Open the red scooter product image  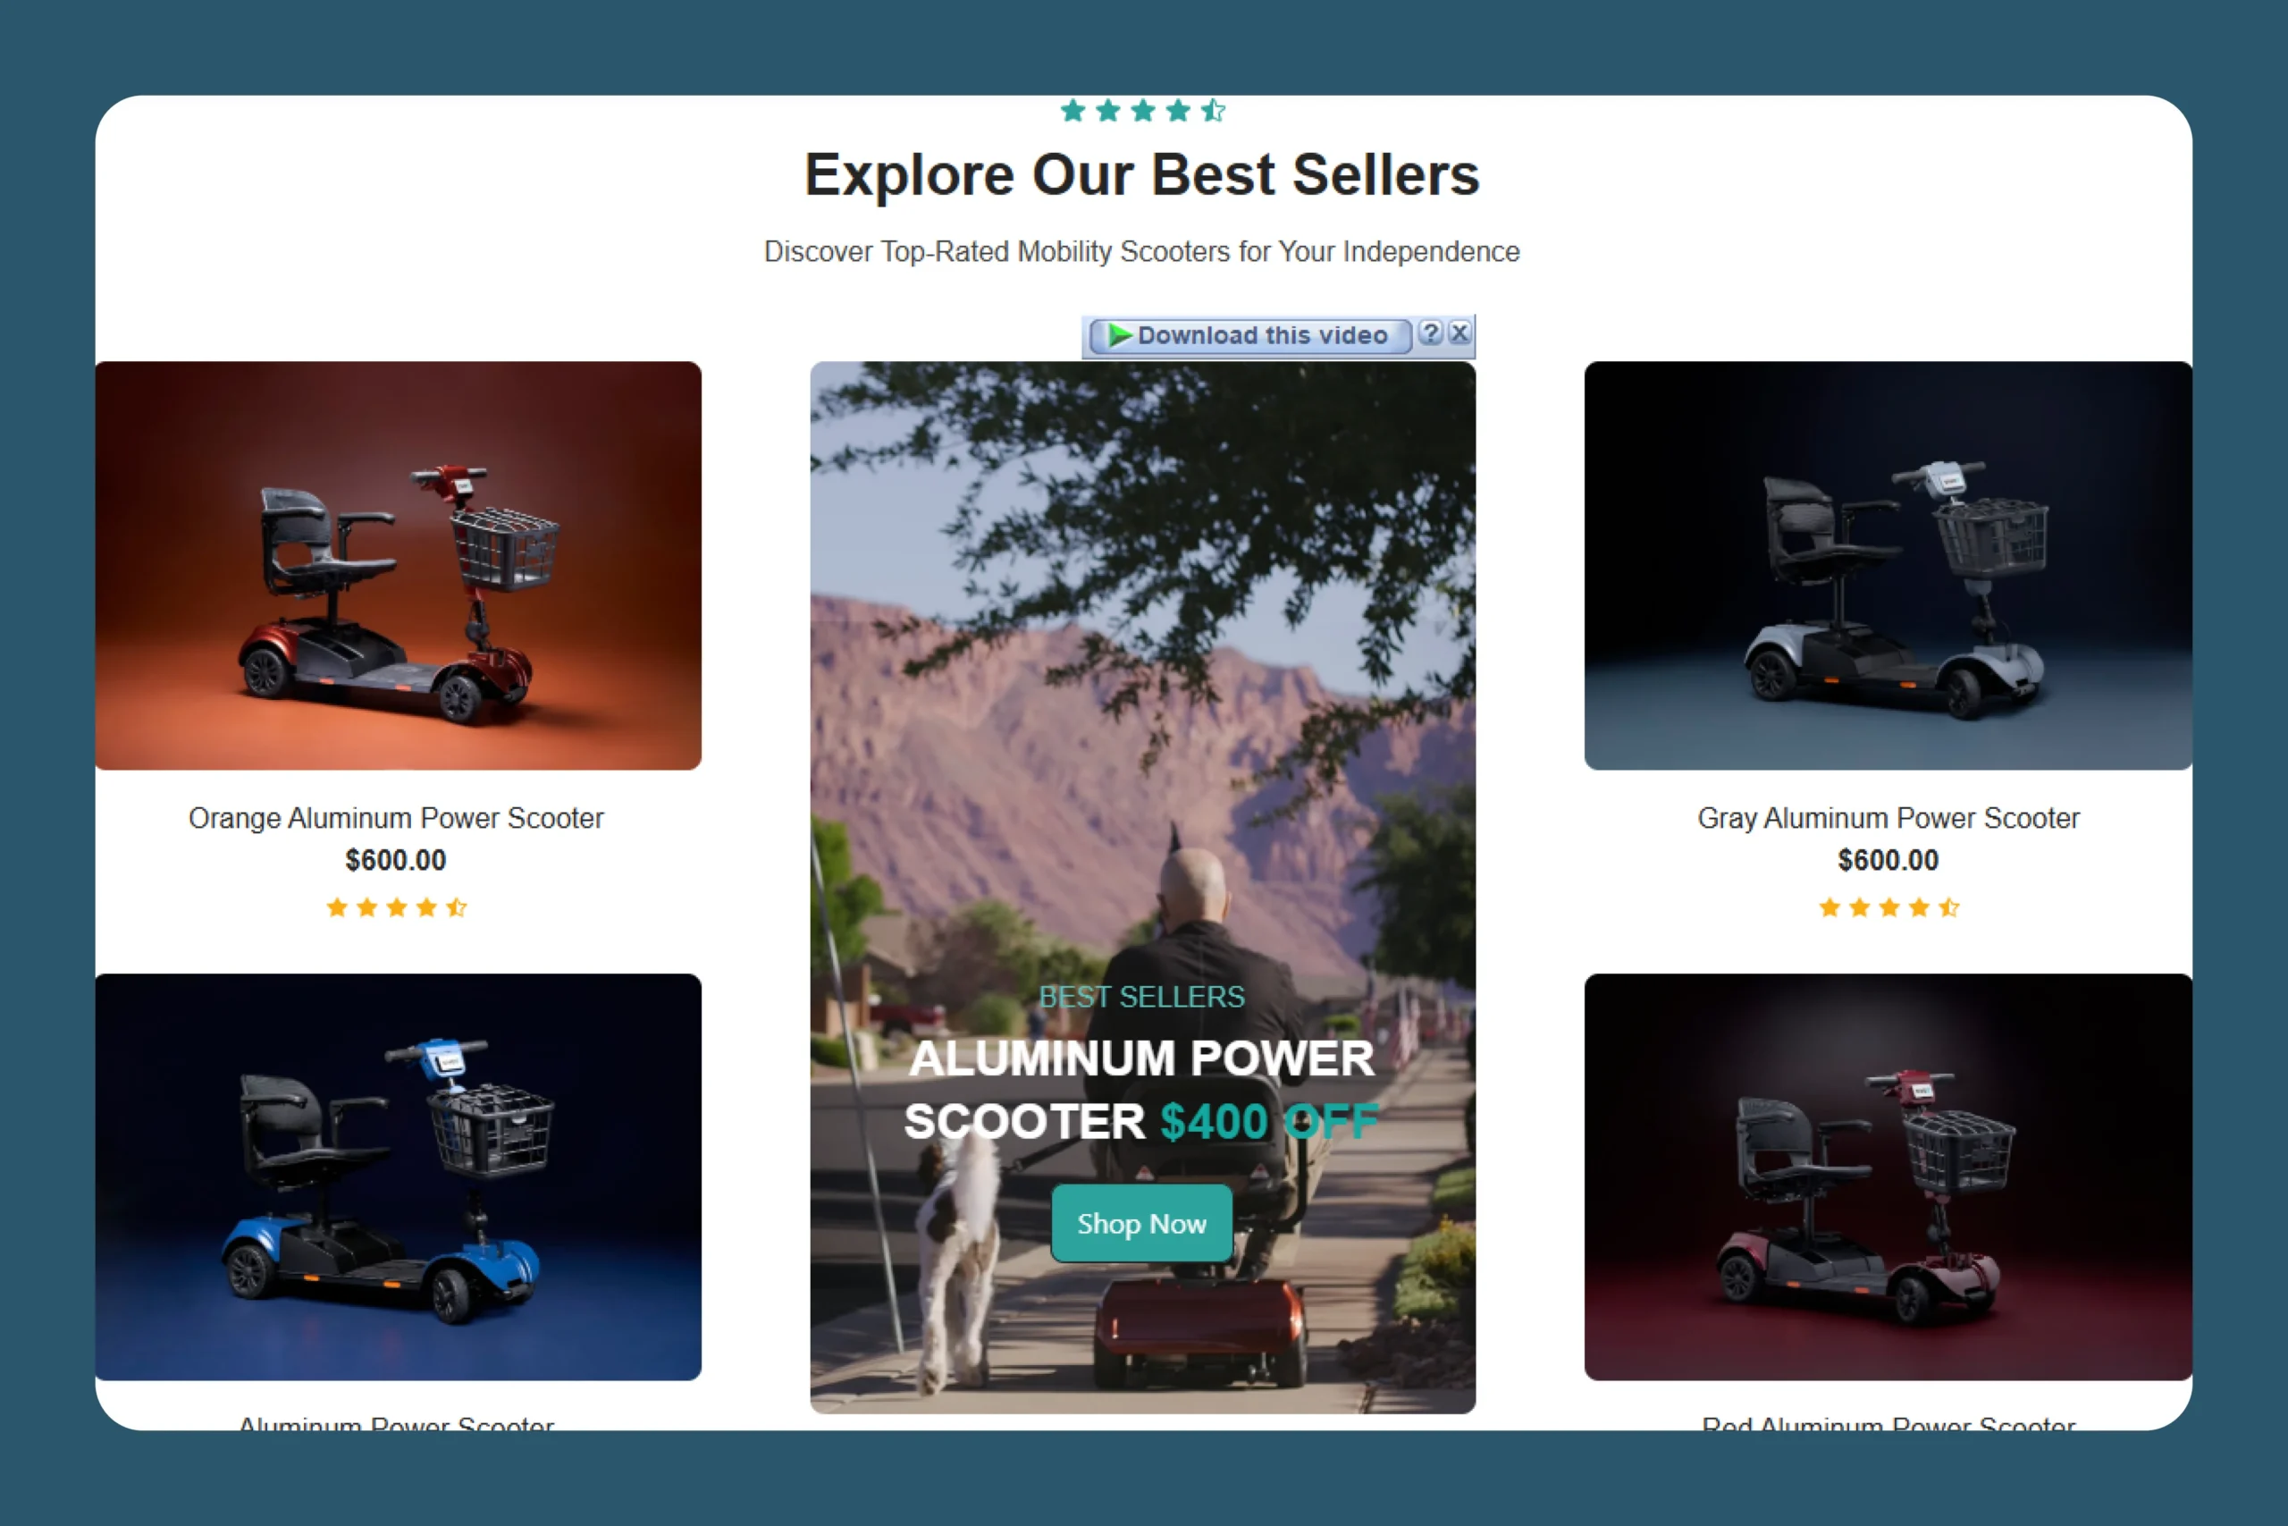pos(1888,1176)
